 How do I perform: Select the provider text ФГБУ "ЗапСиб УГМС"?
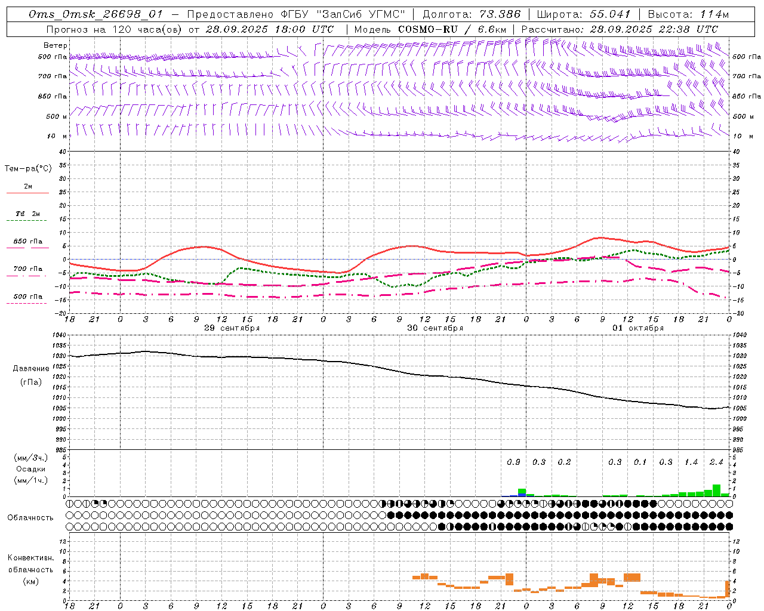pyautogui.click(x=342, y=14)
